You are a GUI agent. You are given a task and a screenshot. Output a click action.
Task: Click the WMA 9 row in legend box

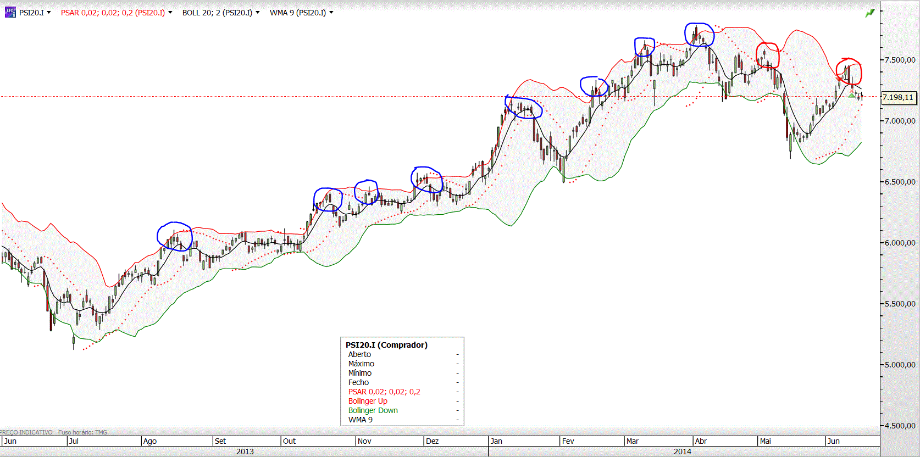pyautogui.click(x=360, y=420)
